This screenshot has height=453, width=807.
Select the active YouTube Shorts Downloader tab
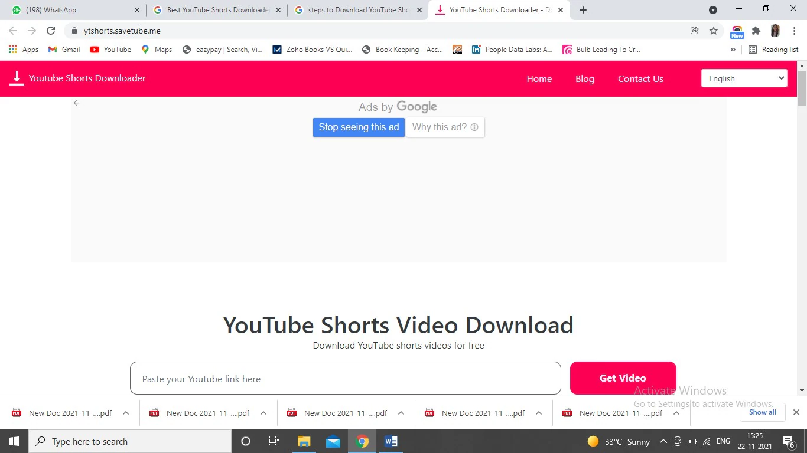pyautogui.click(x=499, y=10)
